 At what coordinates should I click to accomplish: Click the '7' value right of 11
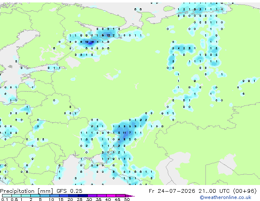click(130, 132)
